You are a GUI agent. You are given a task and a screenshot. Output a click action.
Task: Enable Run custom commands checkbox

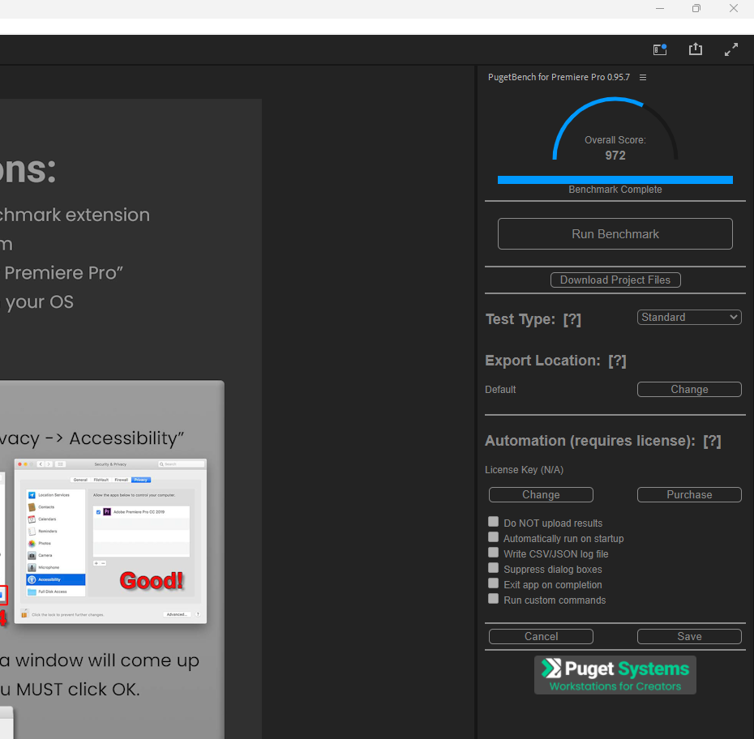point(494,599)
